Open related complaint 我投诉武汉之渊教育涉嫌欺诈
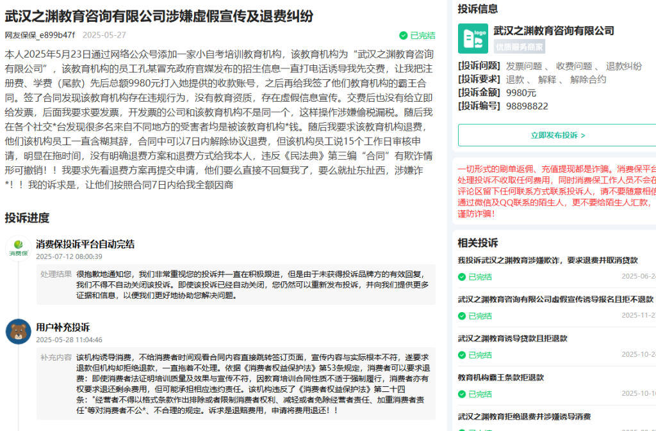 click(548, 260)
